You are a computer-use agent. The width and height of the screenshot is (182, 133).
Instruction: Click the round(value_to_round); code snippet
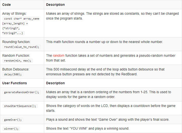pyautogui.click(x=22, y=47)
